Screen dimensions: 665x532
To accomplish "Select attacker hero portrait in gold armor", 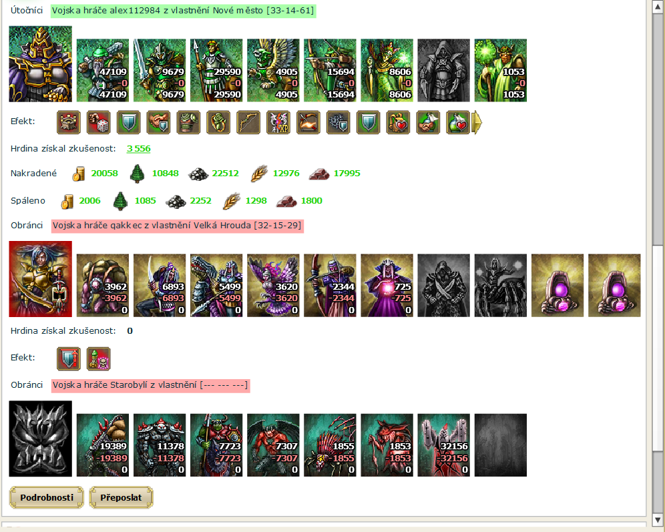I will [x=40, y=64].
